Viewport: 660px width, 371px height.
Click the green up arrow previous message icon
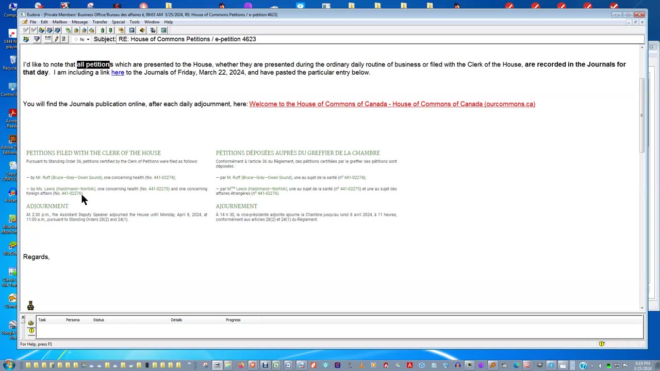[103, 30]
